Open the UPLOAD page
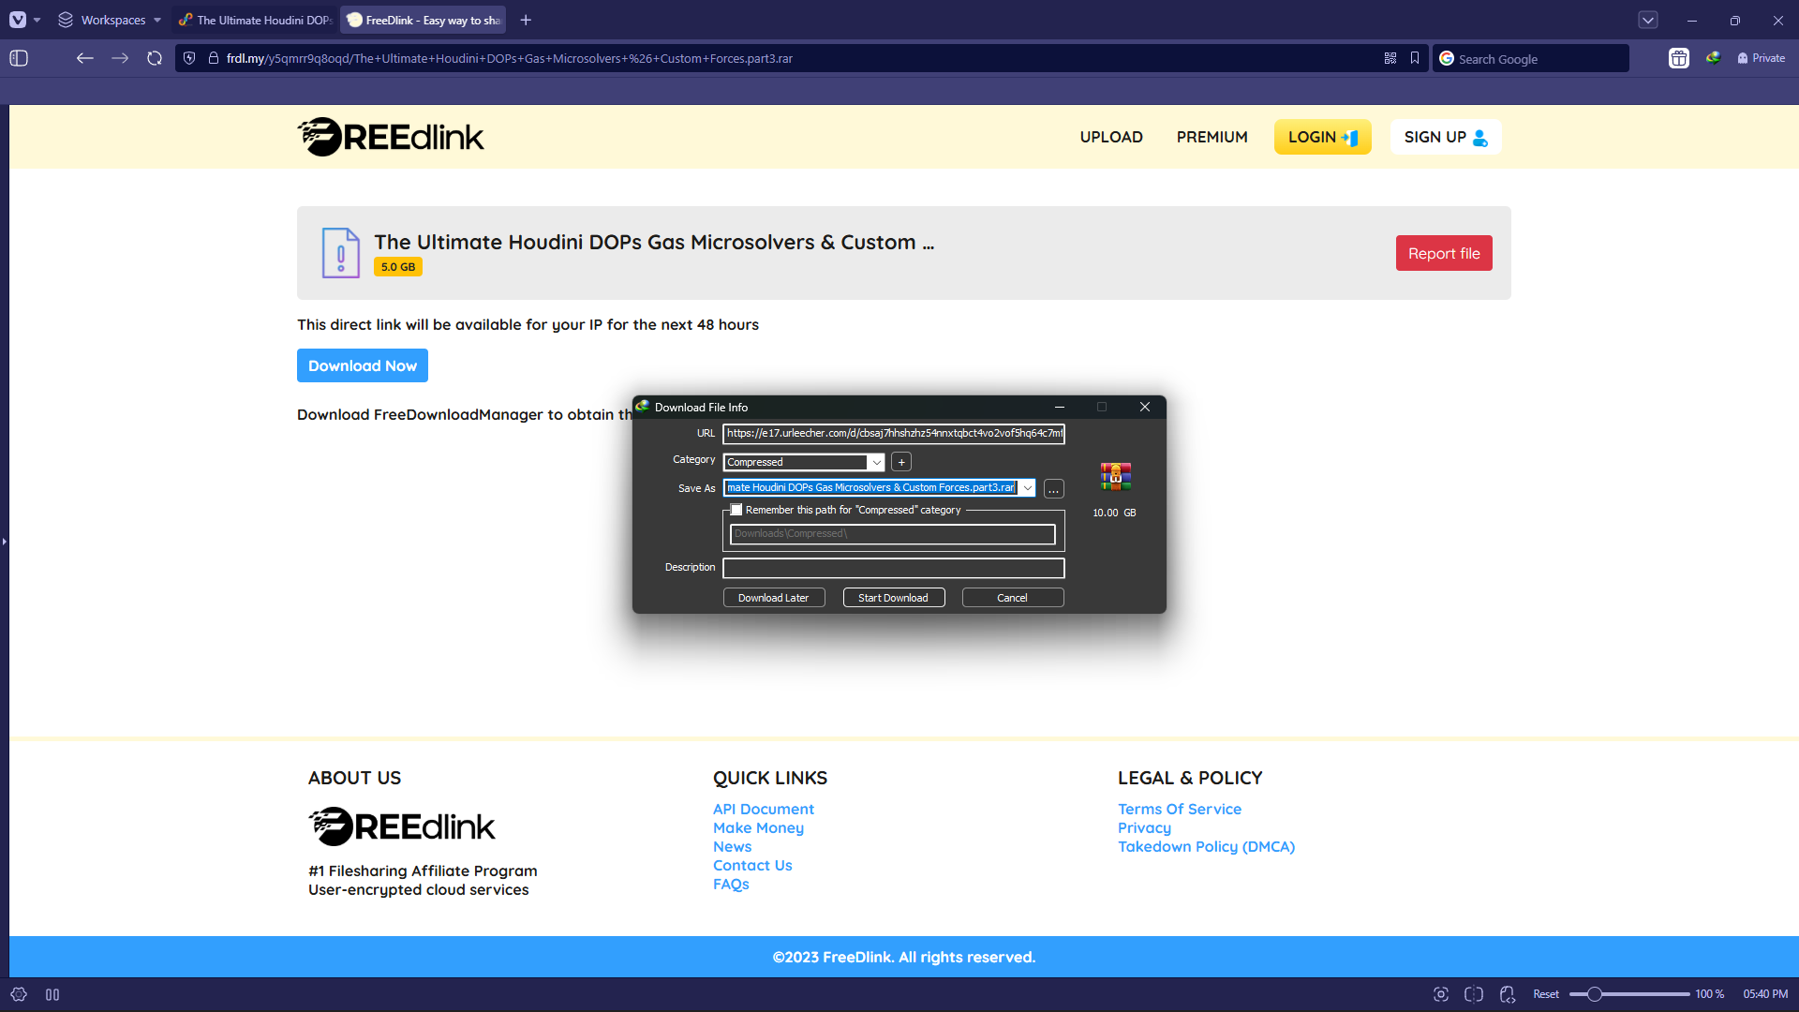This screenshot has height=1012, width=1799. click(1111, 137)
